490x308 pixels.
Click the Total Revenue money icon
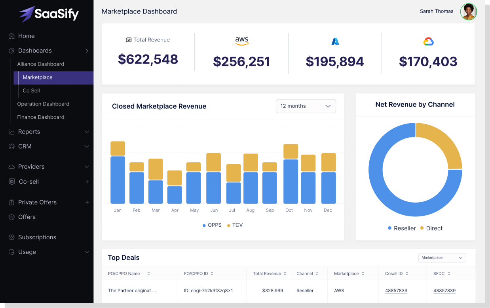point(129,40)
